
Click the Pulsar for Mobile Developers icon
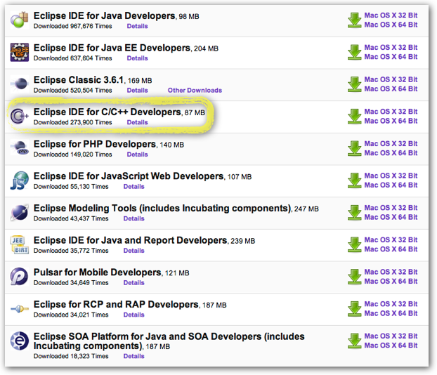pyautogui.click(x=20, y=277)
